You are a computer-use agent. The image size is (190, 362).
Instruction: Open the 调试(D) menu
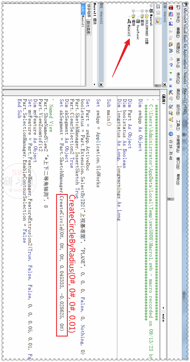click(178, 94)
